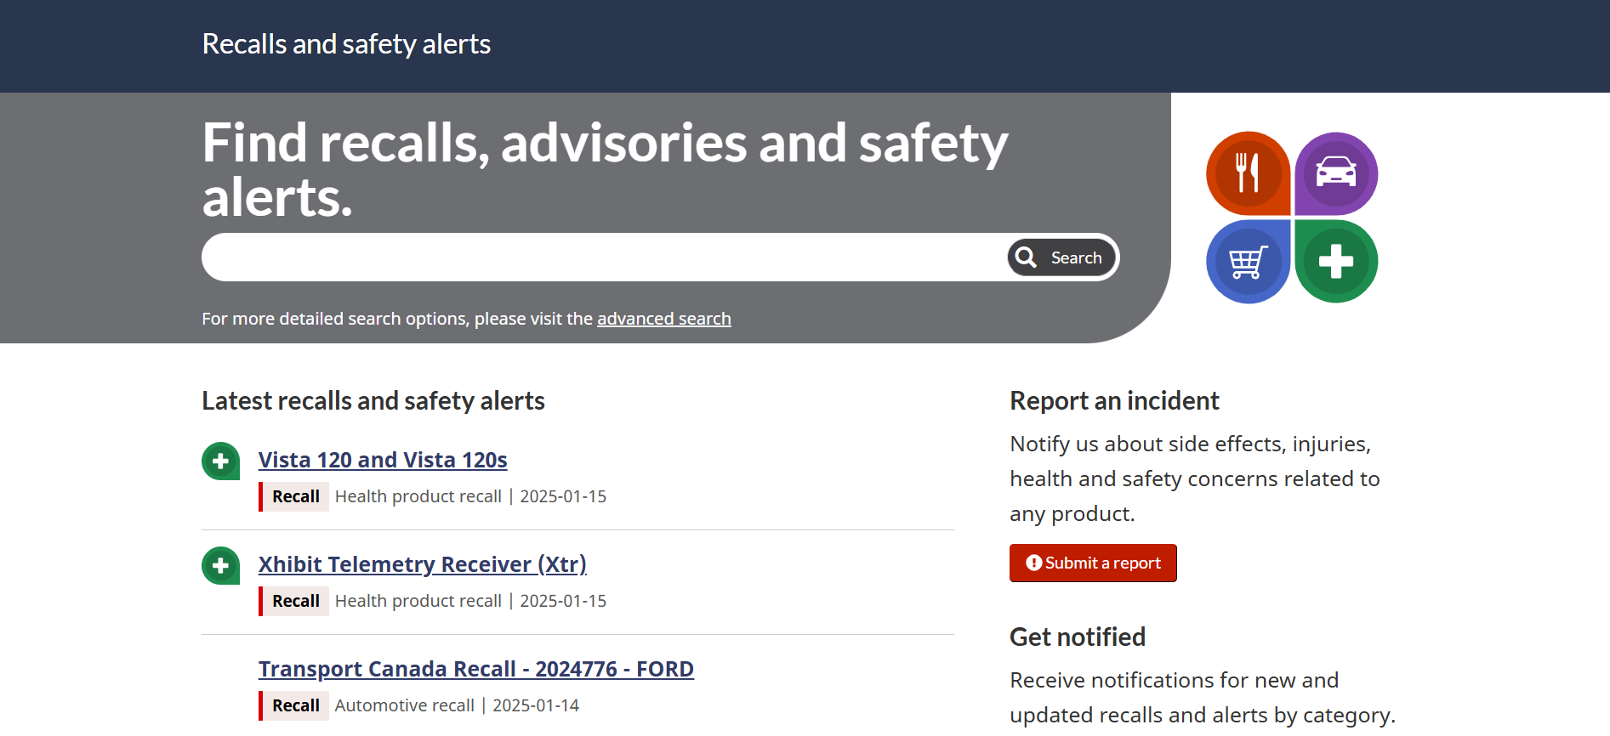Click the exclamation icon on Submit a report
Image resolution: width=1610 pixels, height=736 pixels.
[1033, 563]
